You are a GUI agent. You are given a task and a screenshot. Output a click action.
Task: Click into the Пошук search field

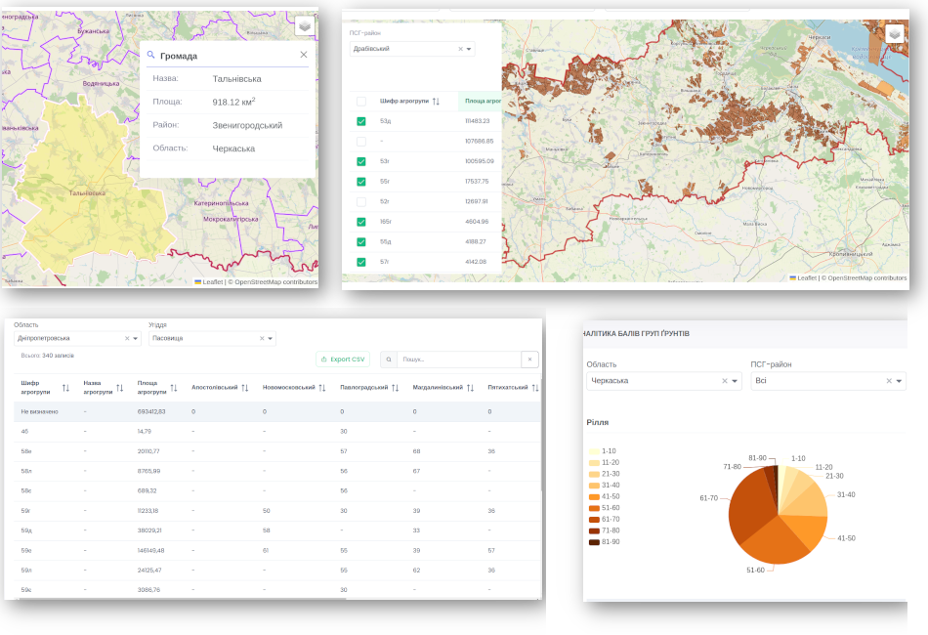point(457,360)
